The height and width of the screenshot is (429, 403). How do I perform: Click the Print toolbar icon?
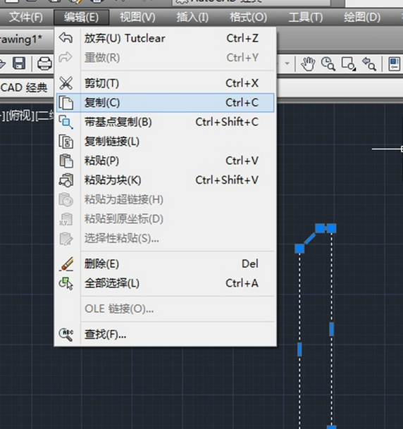point(44,63)
